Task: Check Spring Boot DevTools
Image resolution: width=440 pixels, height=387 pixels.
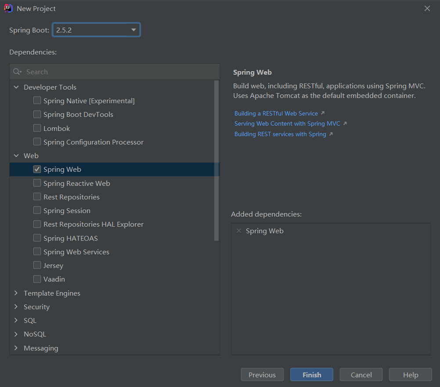Action: [37, 115]
